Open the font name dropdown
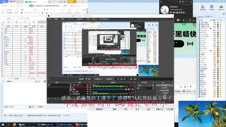Screen dimensions: 226x127 (x=34, y=10)
